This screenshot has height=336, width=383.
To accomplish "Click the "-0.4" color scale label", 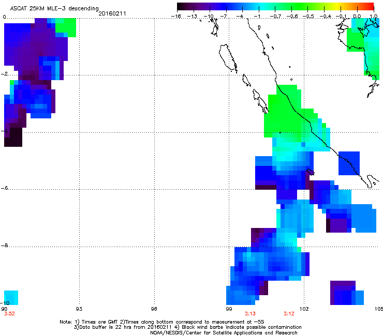I will [325, 17].
